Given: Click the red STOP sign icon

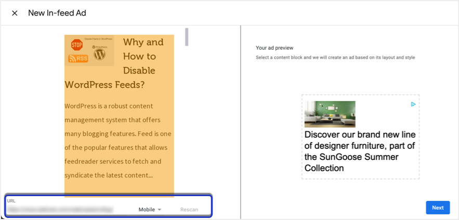Looking at the screenshot, I should 77,45.
